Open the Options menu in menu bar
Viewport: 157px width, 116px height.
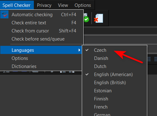(83, 5)
